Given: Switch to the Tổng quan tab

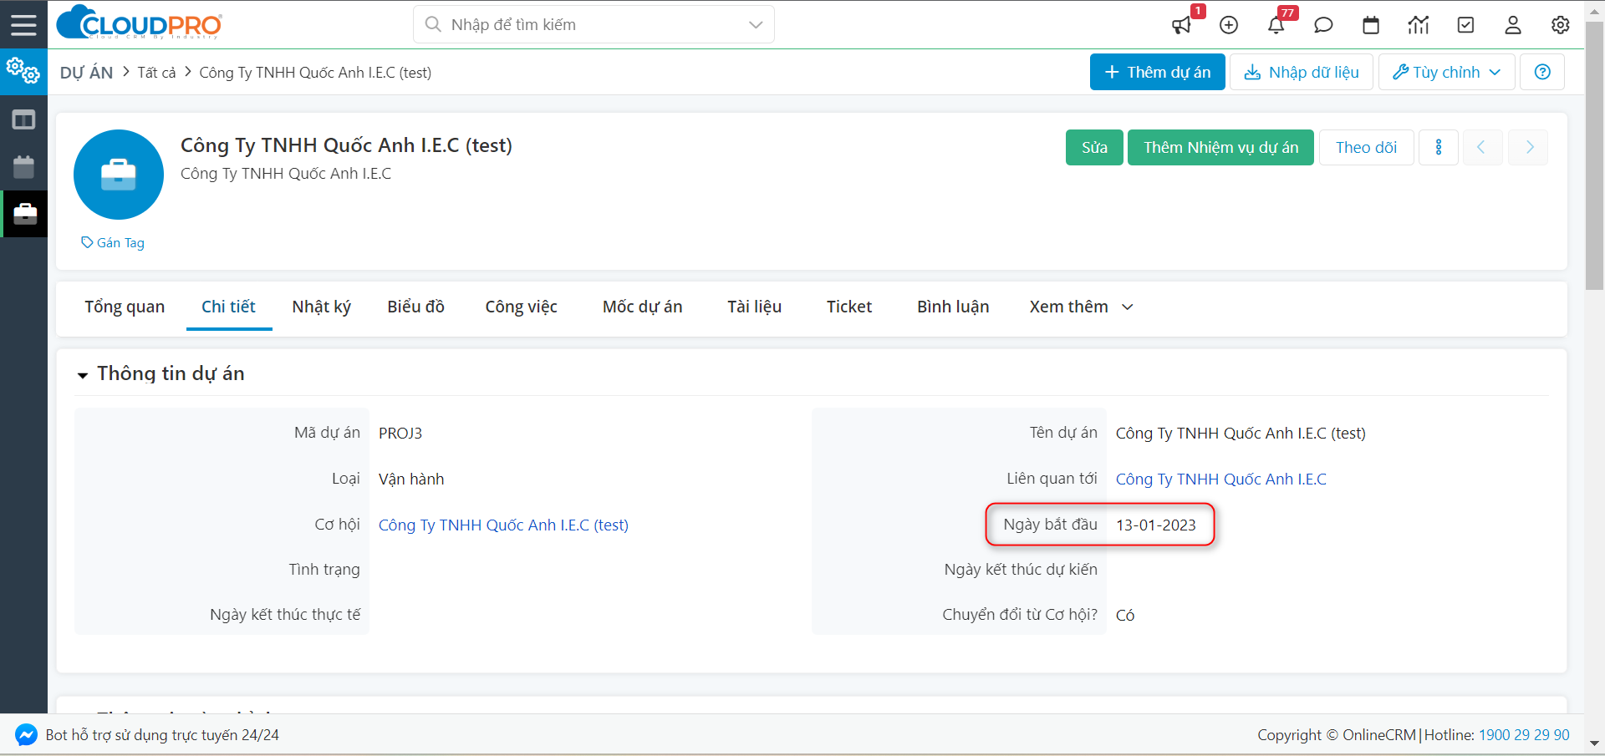Looking at the screenshot, I should [x=125, y=307].
